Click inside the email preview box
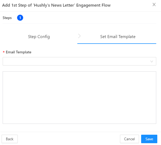Screen dimensions: 161x145 (x=79, y=97)
